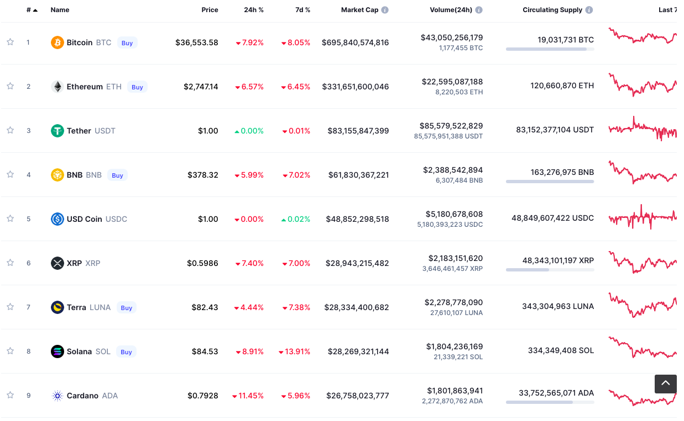The width and height of the screenshot is (684, 421).
Task: Click the Buy button next to Ethereum
Action: 137,87
